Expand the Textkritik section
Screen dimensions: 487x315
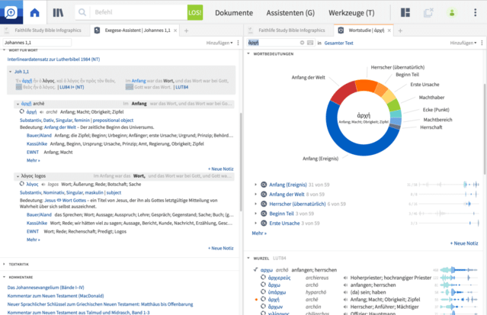pyautogui.click(x=5, y=264)
